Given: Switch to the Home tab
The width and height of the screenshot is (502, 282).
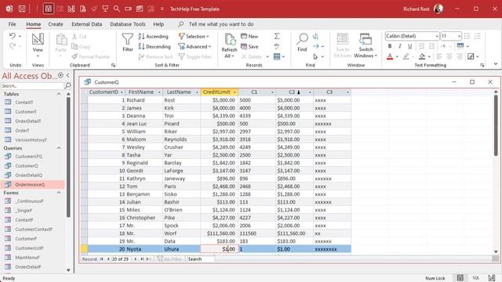Looking at the screenshot, I should click(33, 24).
